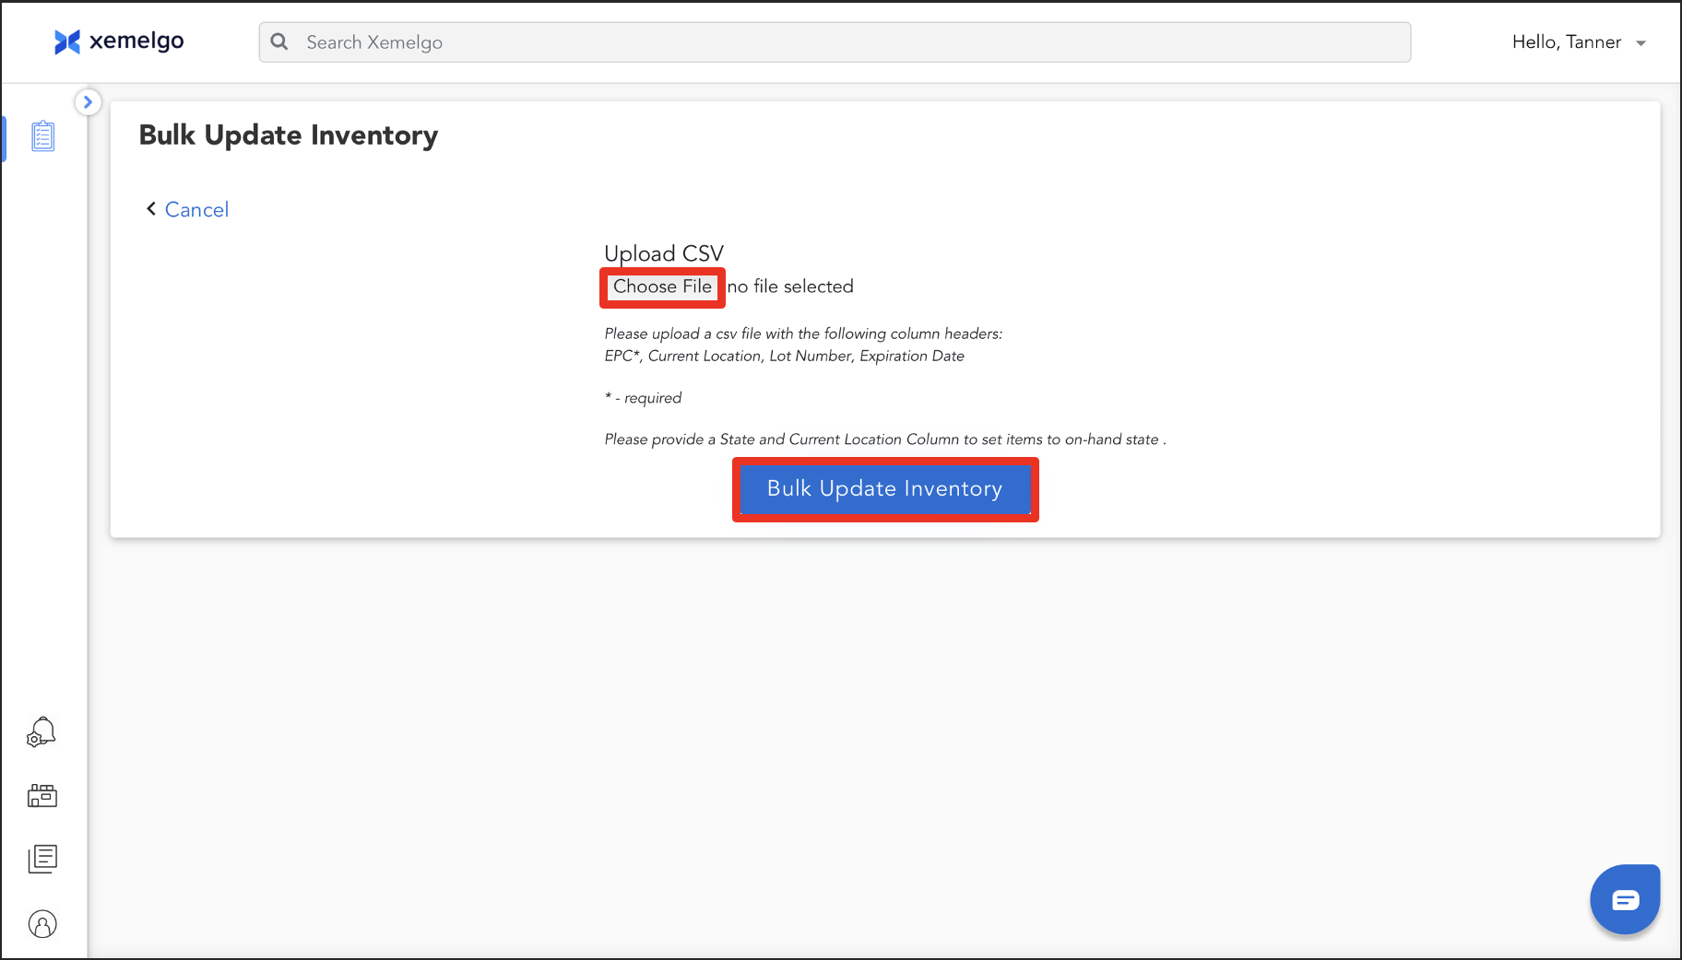Click the column headers list text
The width and height of the screenshot is (1682, 960).
784,356
